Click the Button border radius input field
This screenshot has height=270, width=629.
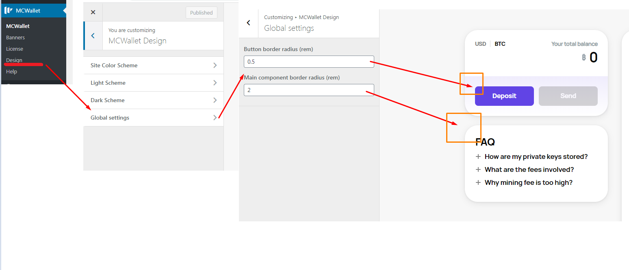coord(309,62)
